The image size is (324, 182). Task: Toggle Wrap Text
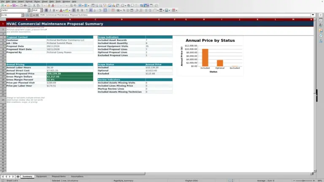click(x=100, y=10)
